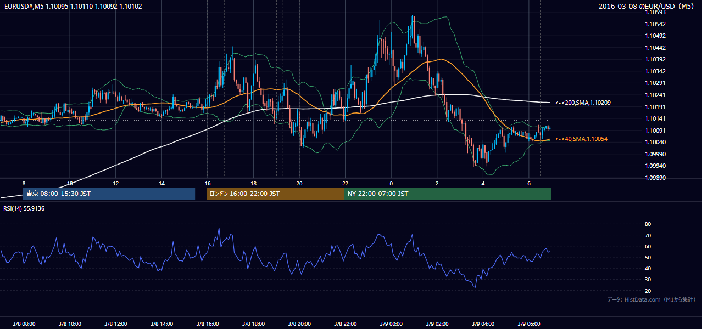This screenshot has height=329, width=702.
Task: Click RSI level 40 on scale
Action: click(x=648, y=268)
